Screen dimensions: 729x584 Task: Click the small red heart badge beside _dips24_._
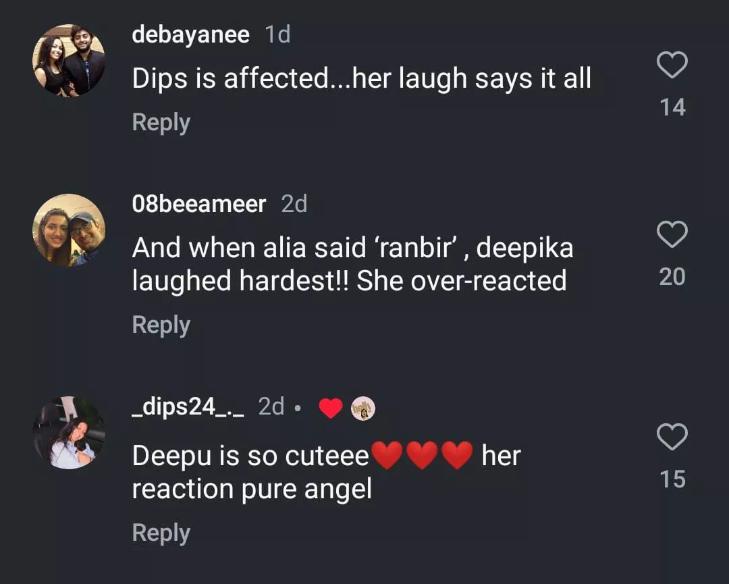(330, 408)
